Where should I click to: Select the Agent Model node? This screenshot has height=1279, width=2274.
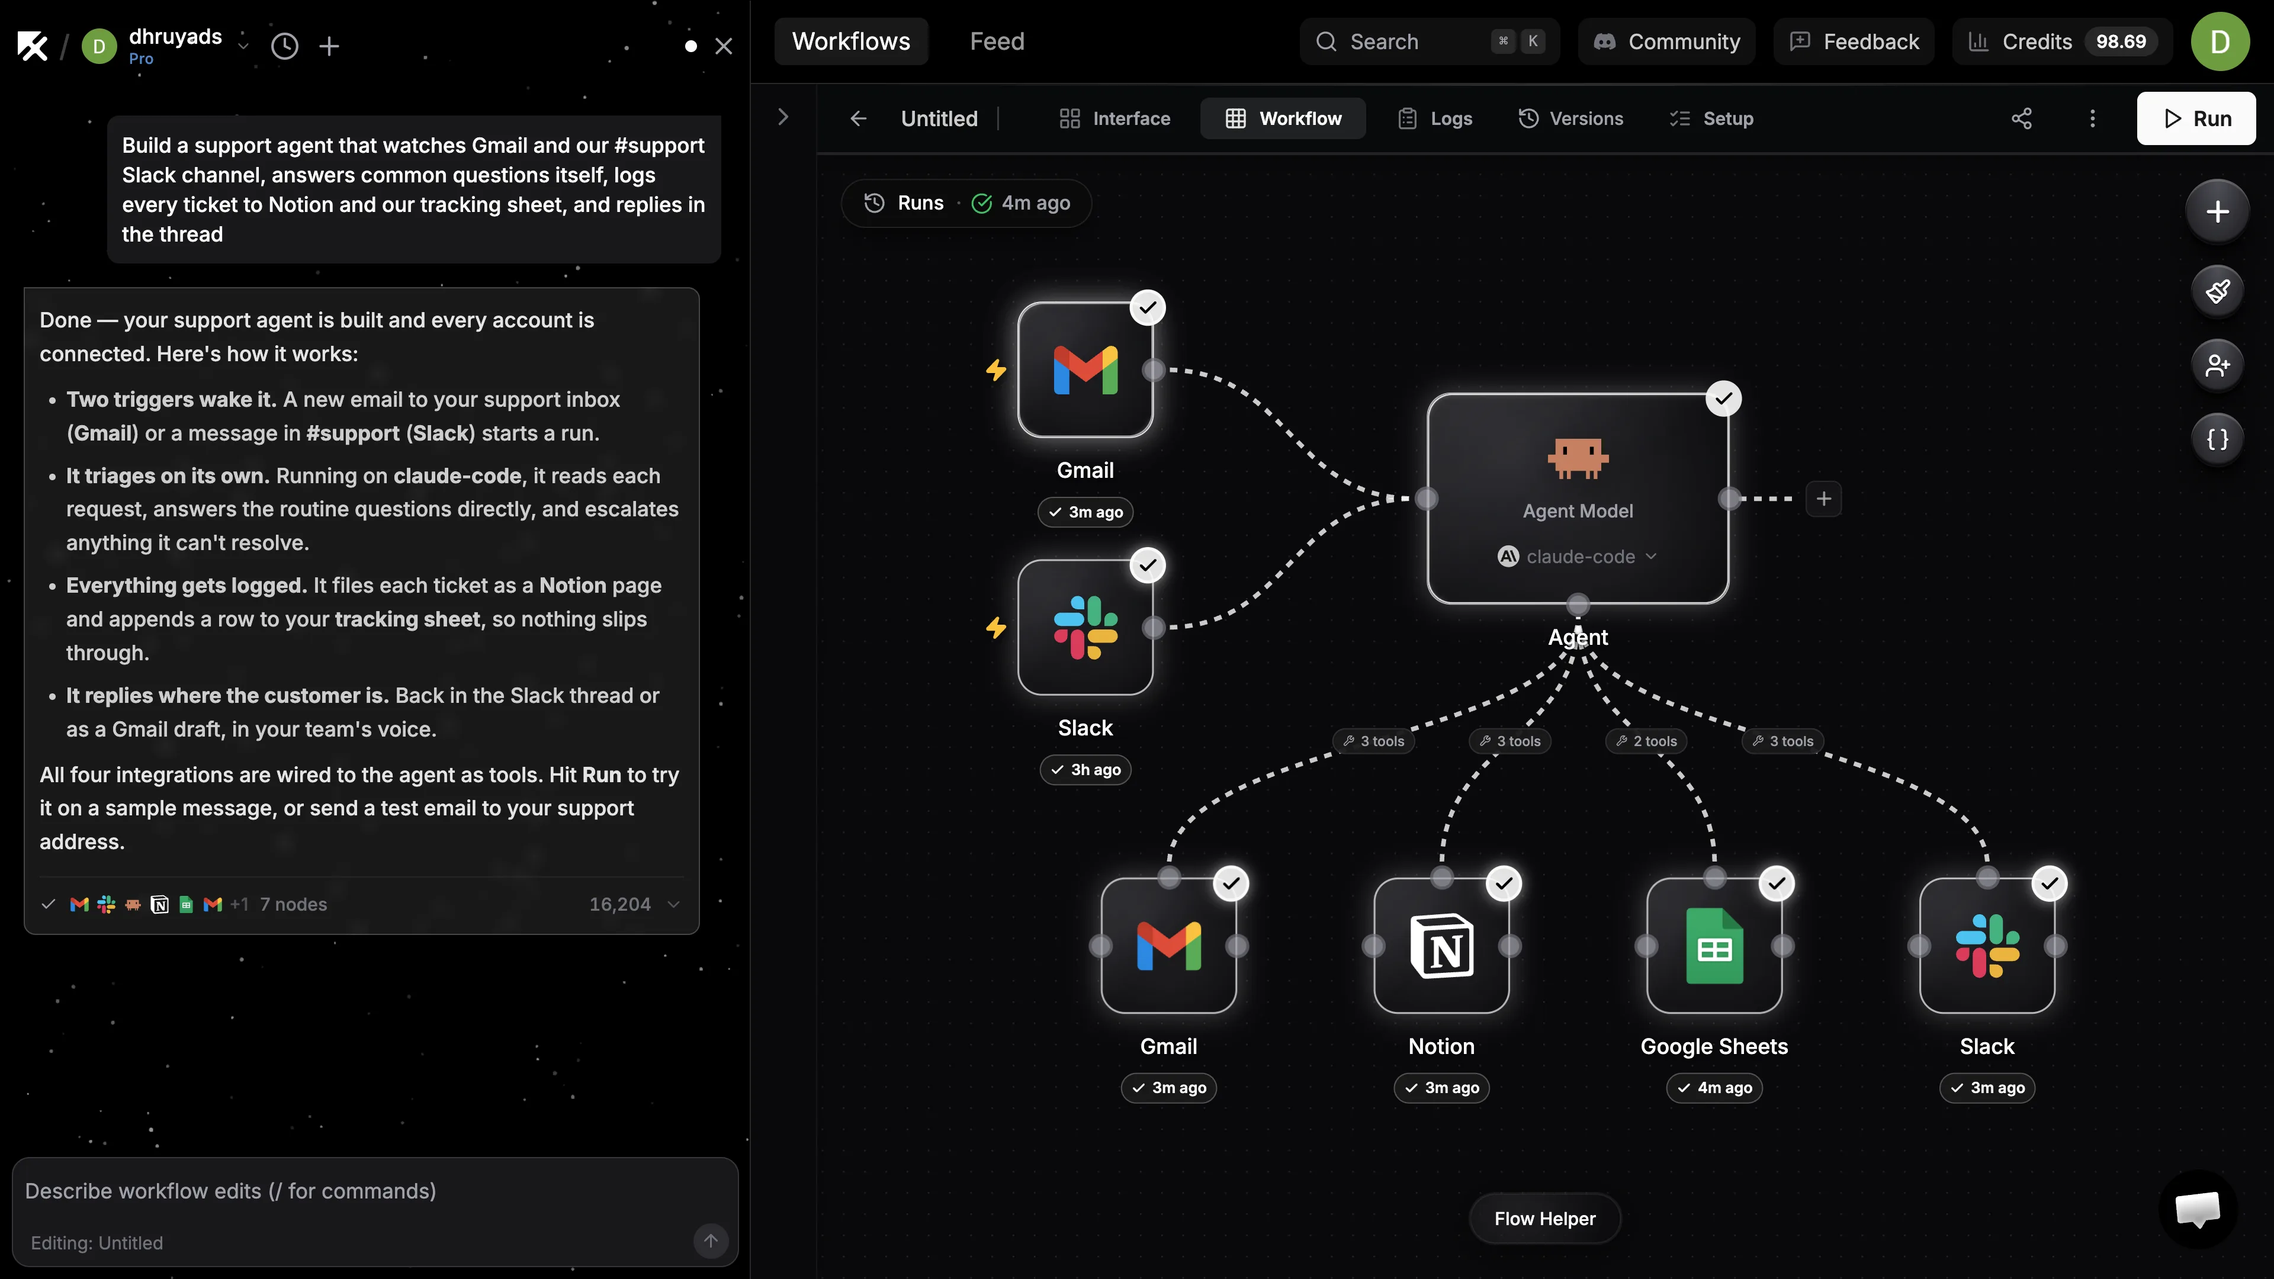[1578, 499]
